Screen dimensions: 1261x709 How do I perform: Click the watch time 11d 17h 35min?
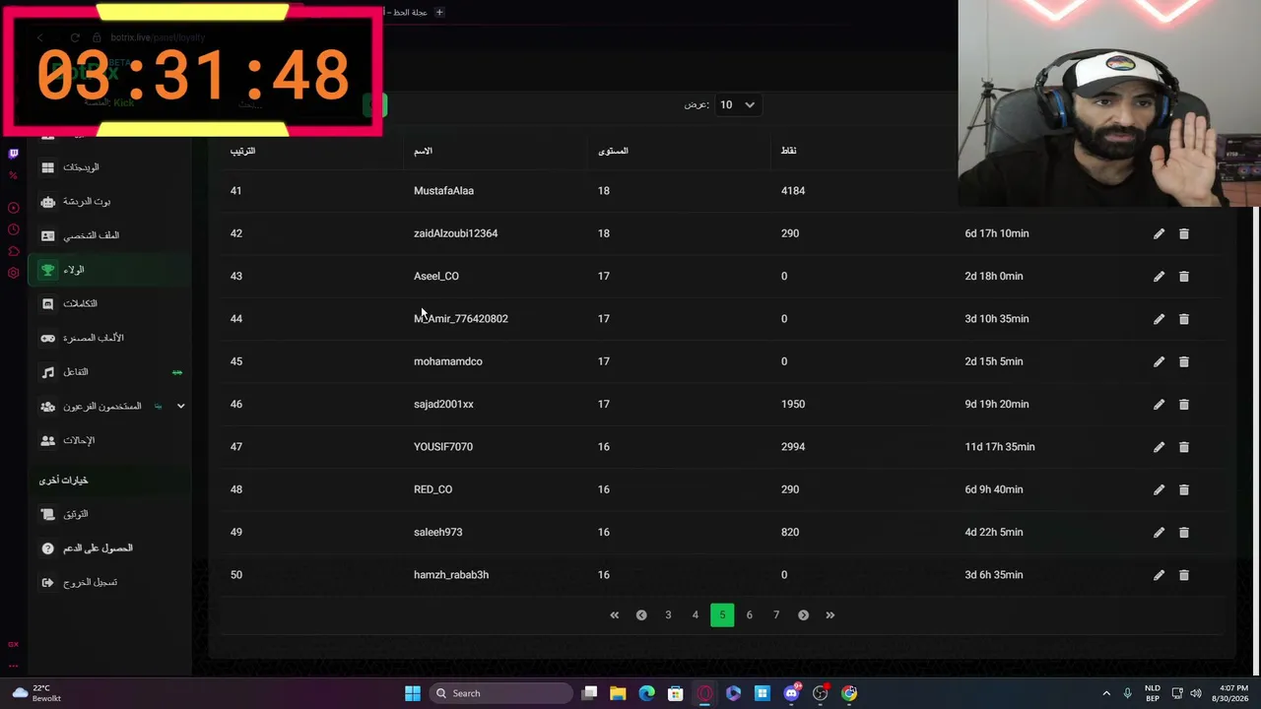coord(1000,447)
